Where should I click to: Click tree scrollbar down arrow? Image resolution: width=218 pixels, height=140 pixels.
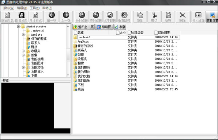(68, 75)
